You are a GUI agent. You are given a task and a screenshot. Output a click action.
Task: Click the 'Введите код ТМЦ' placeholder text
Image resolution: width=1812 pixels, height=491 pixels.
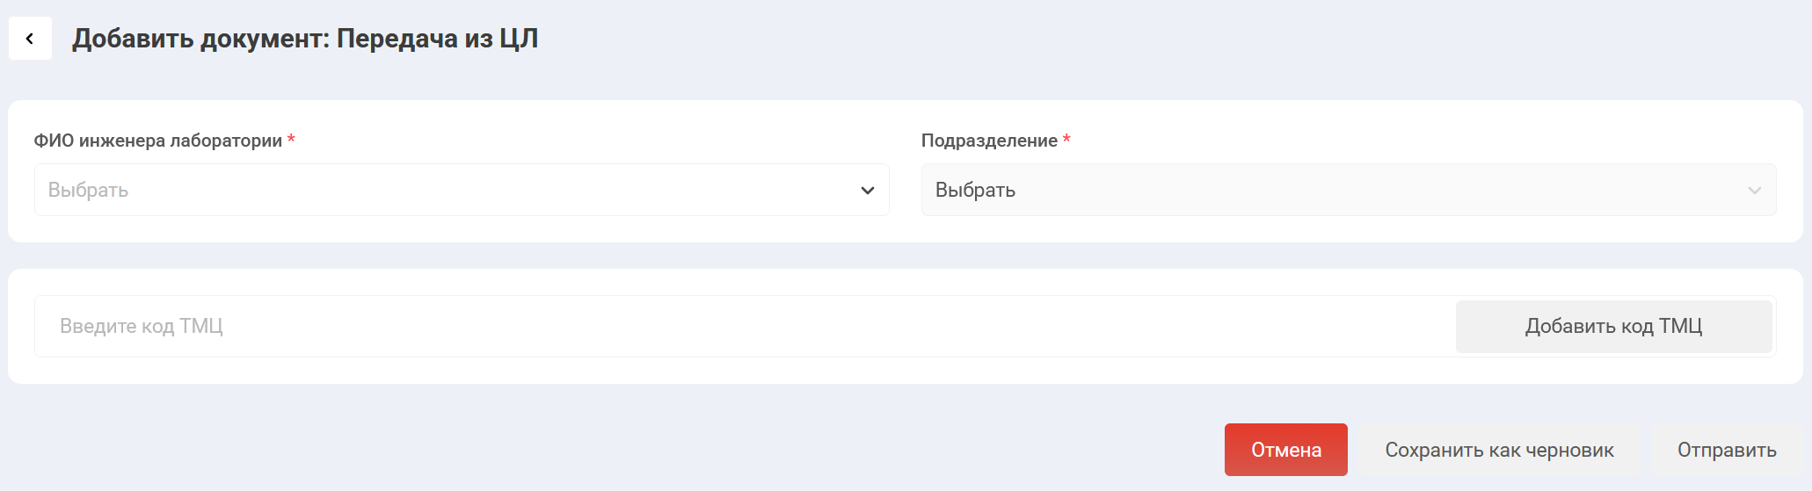pos(141,327)
